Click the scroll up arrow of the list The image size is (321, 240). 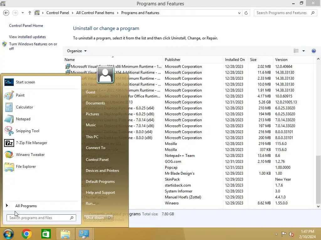(318, 59)
